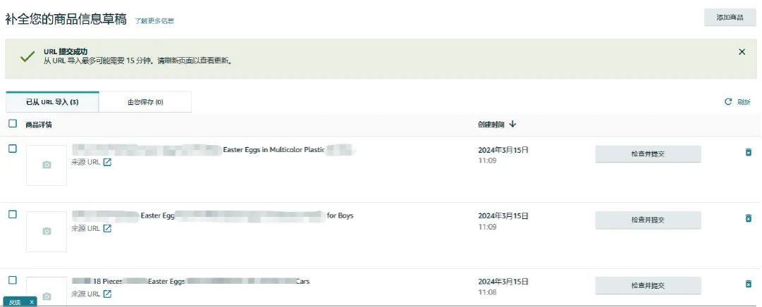762x307 pixels.
Task: Click the 添加商品 button
Action: 730,18
